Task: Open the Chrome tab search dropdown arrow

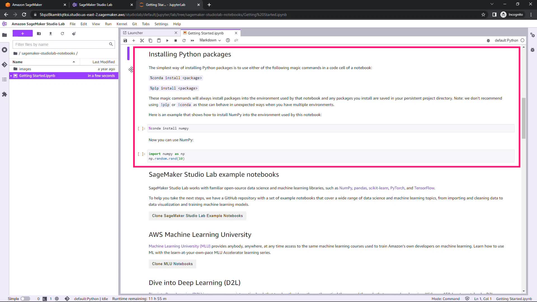Action: point(492,4)
